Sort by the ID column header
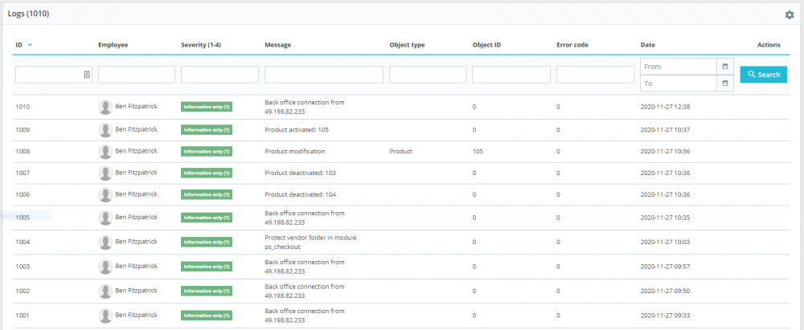 click(x=19, y=45)
